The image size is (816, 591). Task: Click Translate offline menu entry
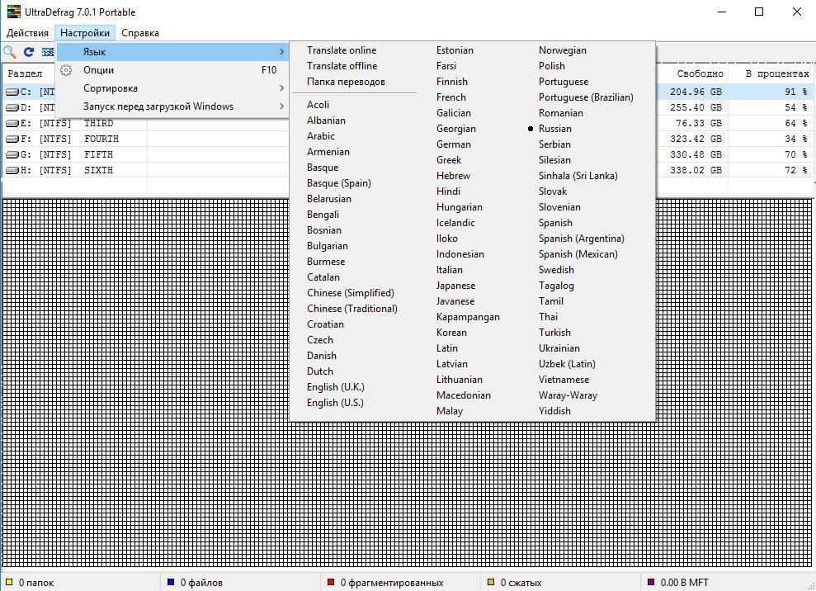(x=342, y=66)
